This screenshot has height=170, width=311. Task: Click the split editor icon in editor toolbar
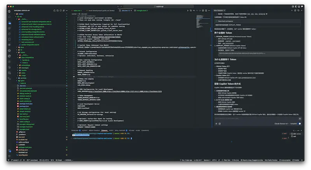206,11
